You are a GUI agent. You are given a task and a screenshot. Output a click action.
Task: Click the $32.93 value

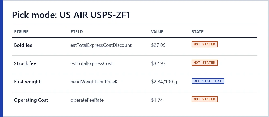tap(158, 63)
